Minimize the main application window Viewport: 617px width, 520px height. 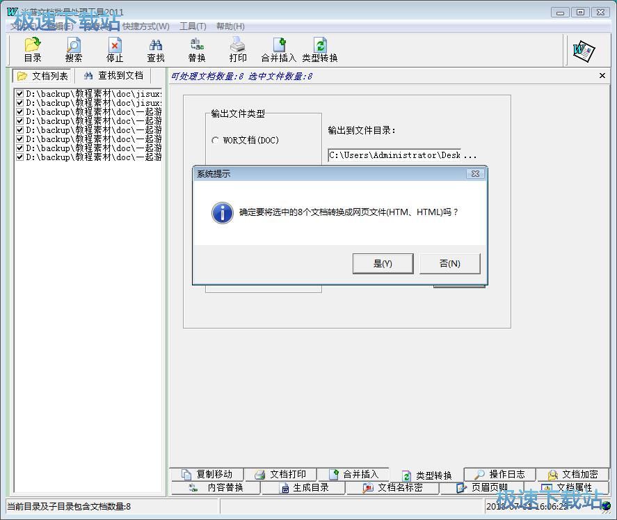[560, 13]
